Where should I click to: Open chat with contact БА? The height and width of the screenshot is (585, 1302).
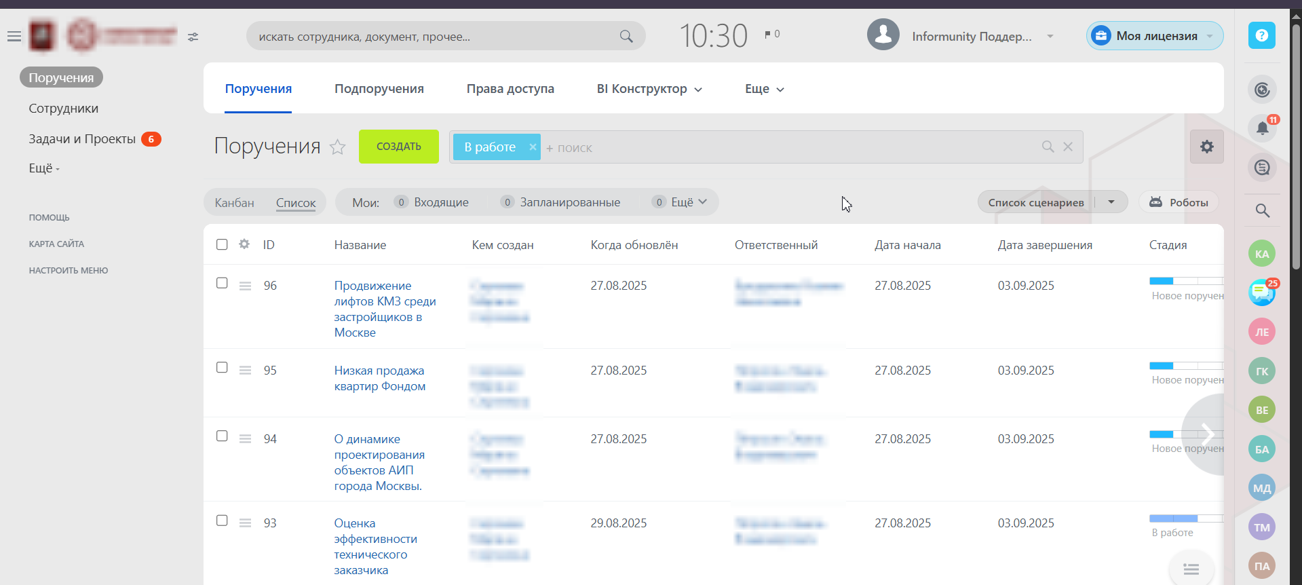pyautogui.click(x=1261, y=449)
